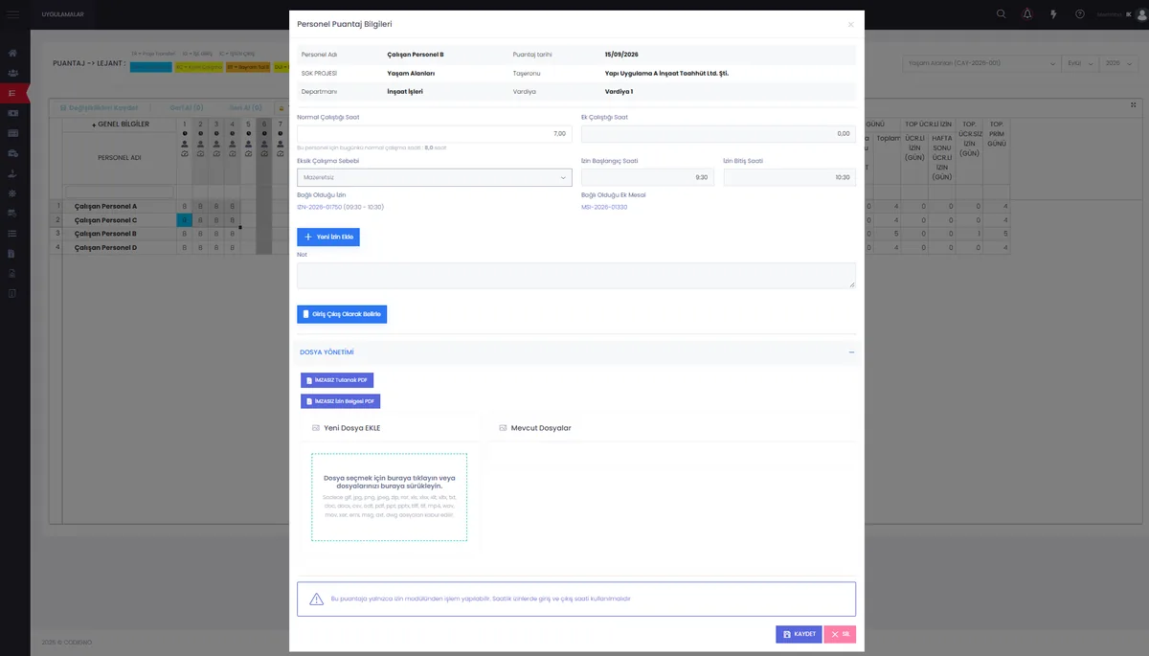This screenshot has width=1149, height=656.
Task: Click the İzin Başlangıç Saati field
Action: point(647,177)
